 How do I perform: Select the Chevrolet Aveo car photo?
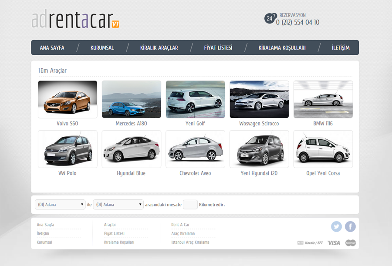point(195,149)
